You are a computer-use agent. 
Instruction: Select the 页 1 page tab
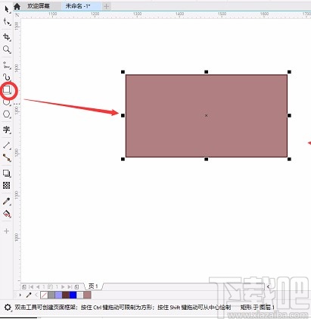click(93, 286)
